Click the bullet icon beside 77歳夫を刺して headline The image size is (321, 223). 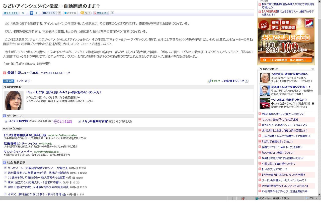pos(5,177)
